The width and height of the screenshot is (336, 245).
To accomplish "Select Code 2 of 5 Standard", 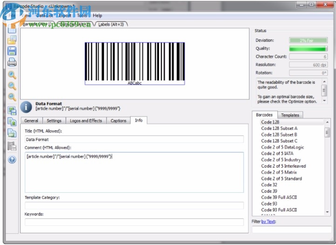I will click(281, 178).
